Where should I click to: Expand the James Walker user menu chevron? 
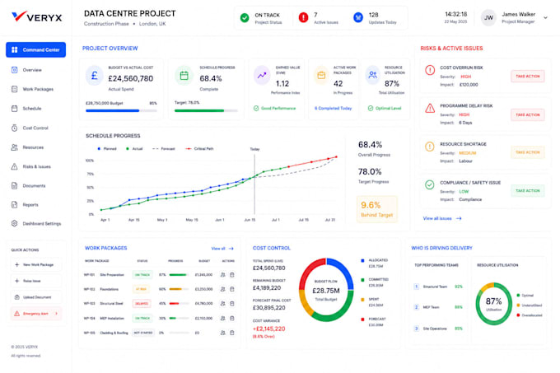click(x=545, y=17)
